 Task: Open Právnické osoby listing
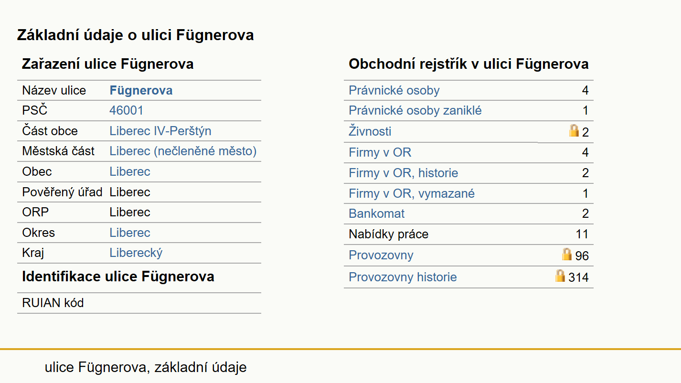[394, 91]
